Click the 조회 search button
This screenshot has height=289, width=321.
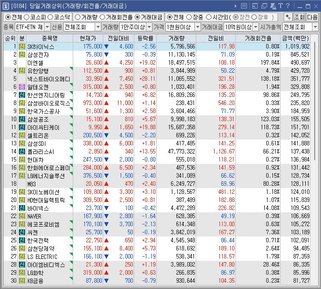pos(299,17)
